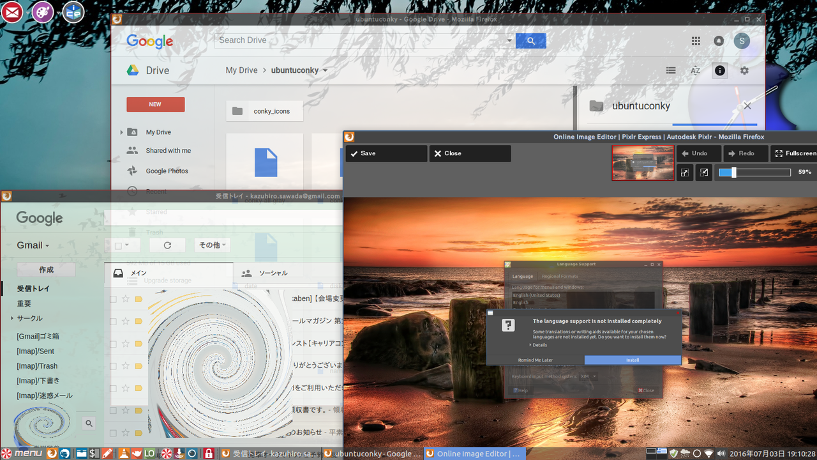
Task: Star the email containing りがとうございま
Action: tap(126, 366)
